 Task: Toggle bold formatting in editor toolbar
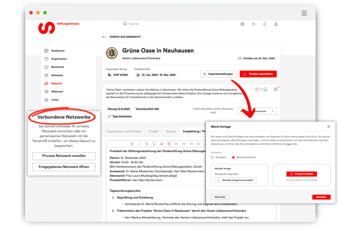132,144
